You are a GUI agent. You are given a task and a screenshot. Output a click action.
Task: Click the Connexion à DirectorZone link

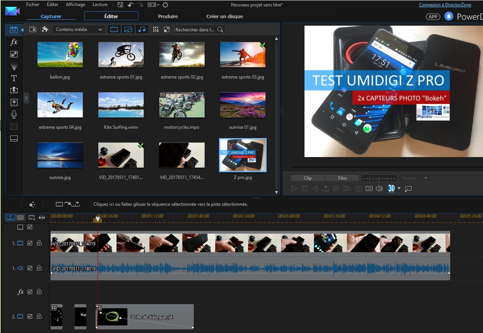click(x=445, y=5)
